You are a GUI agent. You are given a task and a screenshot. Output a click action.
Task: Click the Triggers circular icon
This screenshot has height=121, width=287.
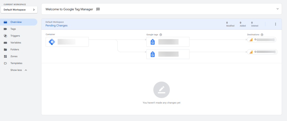coord(5,36)
